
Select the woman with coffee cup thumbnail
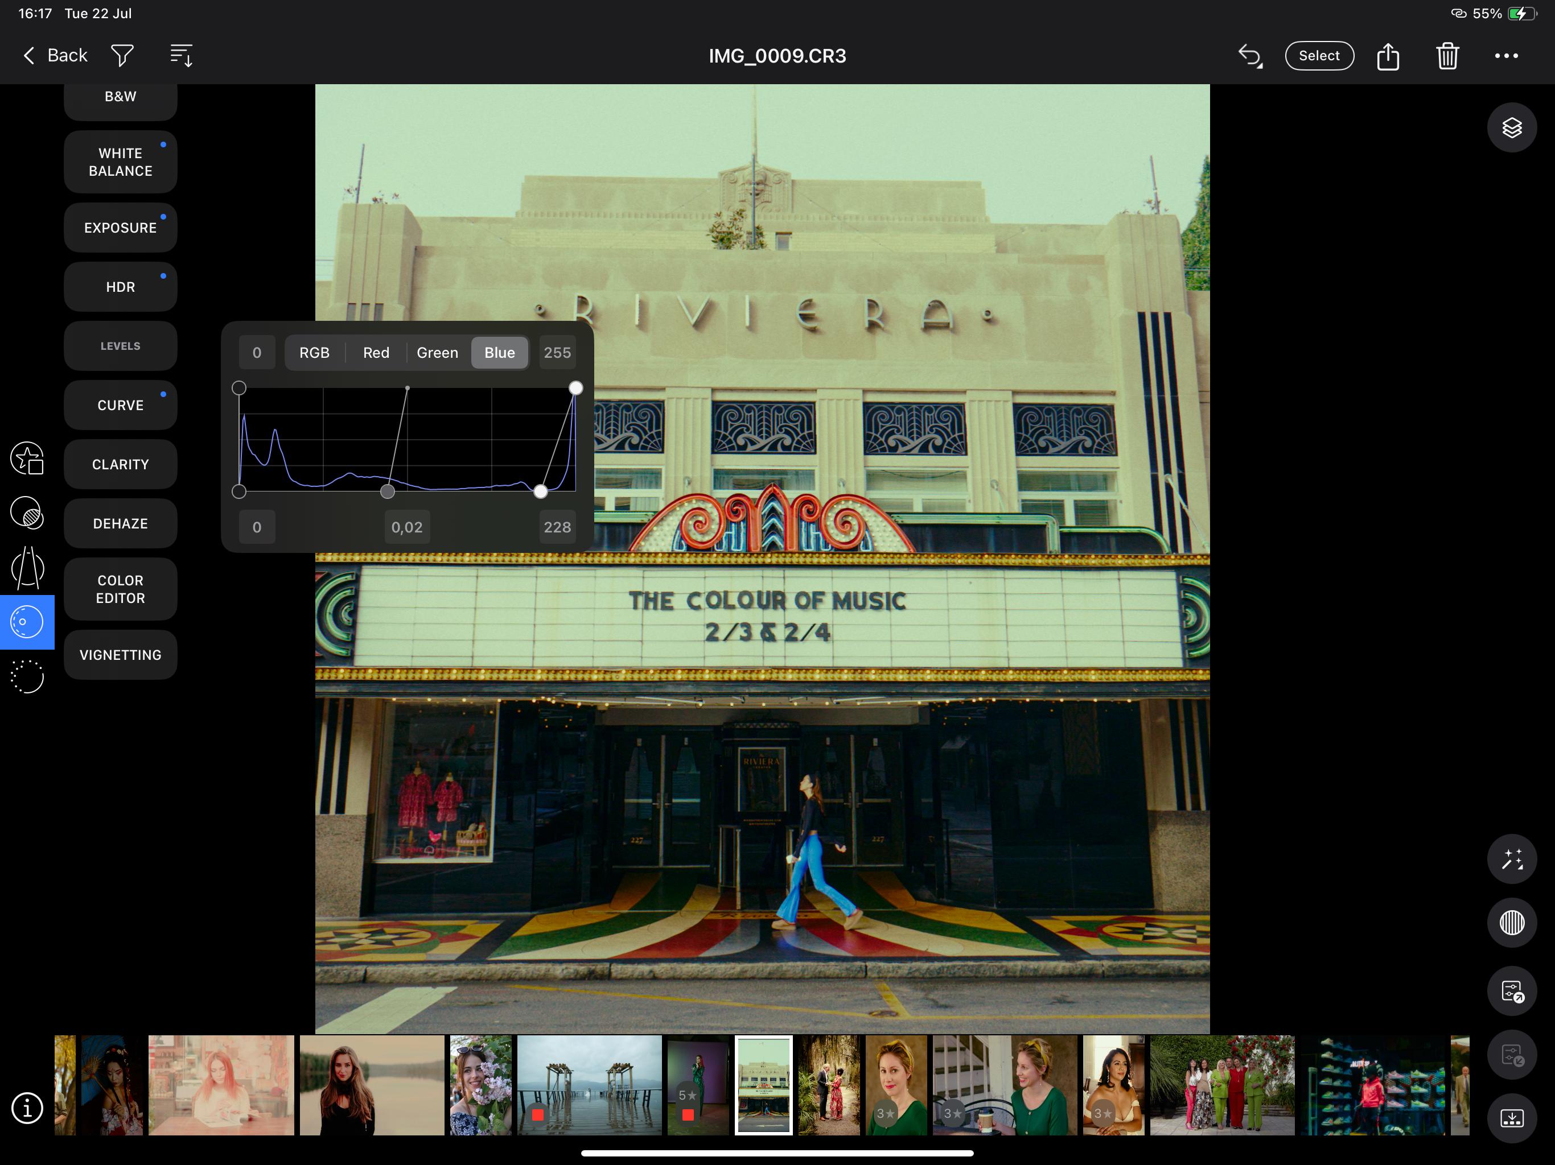1005,1085
